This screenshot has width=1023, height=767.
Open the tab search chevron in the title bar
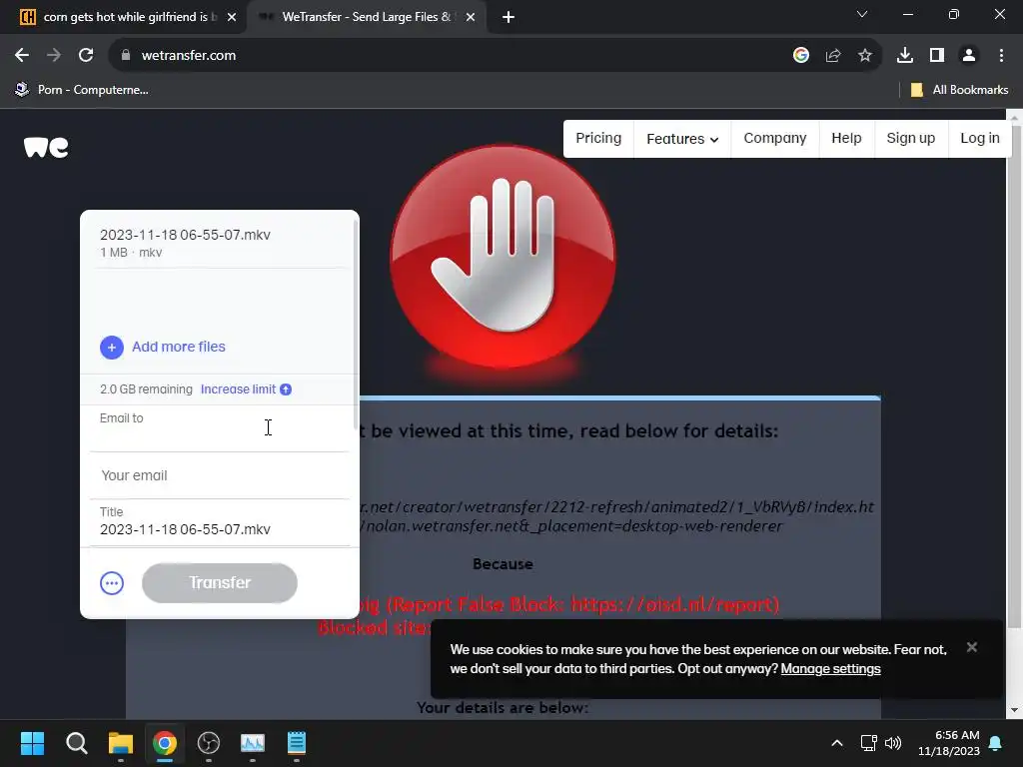click(862, 14)
